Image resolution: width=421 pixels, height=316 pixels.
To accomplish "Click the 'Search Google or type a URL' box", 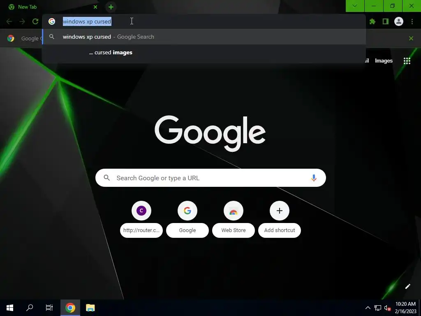I will tap(210, 178).
